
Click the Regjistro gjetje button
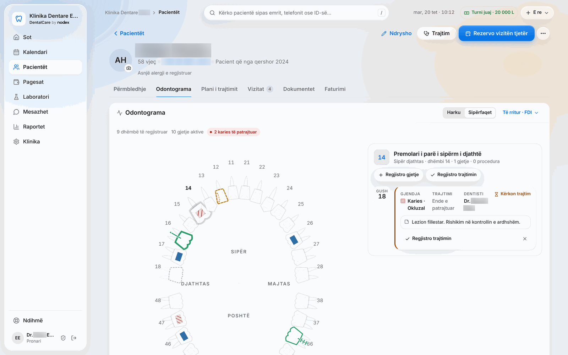(399, 175)
